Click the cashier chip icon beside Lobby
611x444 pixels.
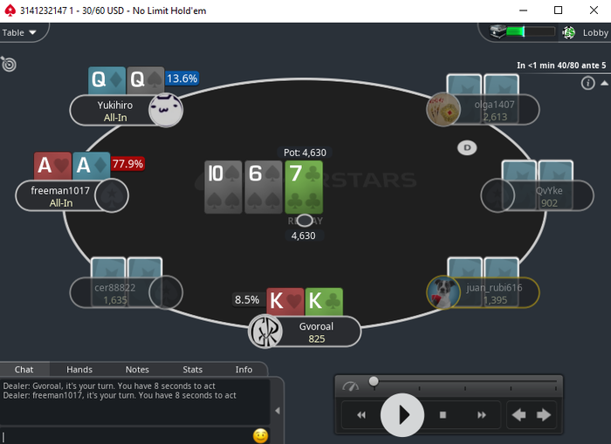click(x=569, y=33)
